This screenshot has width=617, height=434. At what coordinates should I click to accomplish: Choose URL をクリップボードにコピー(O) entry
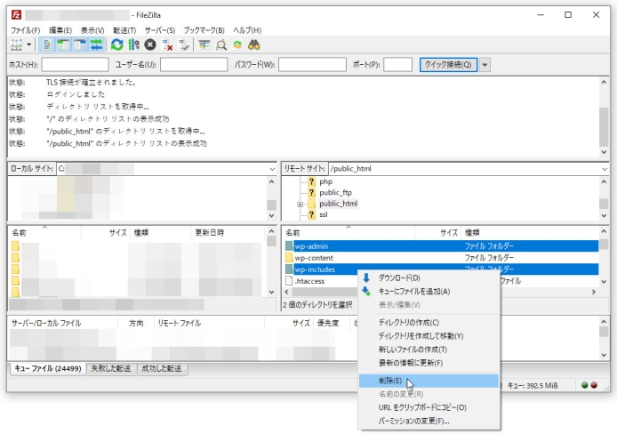coord(429,407)
